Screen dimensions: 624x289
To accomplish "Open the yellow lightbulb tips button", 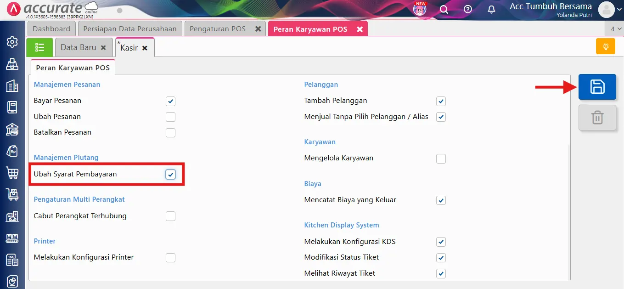I will (605, 46).
